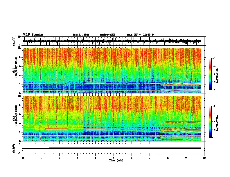Click the "4" kHz tick on ch.2 spectrogram
Viewport: 230px width, 177px height.
pyautogui.click(x=20, y=123)
